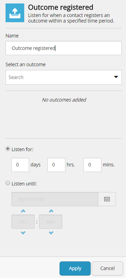Click the outcome Search combo box
The height and width of the screenshot is (278, 126).
tap(64, 77)
